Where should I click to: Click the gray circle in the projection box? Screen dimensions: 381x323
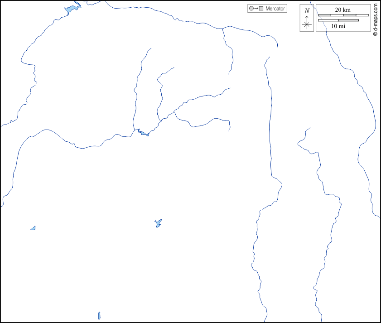pos(251,9)
